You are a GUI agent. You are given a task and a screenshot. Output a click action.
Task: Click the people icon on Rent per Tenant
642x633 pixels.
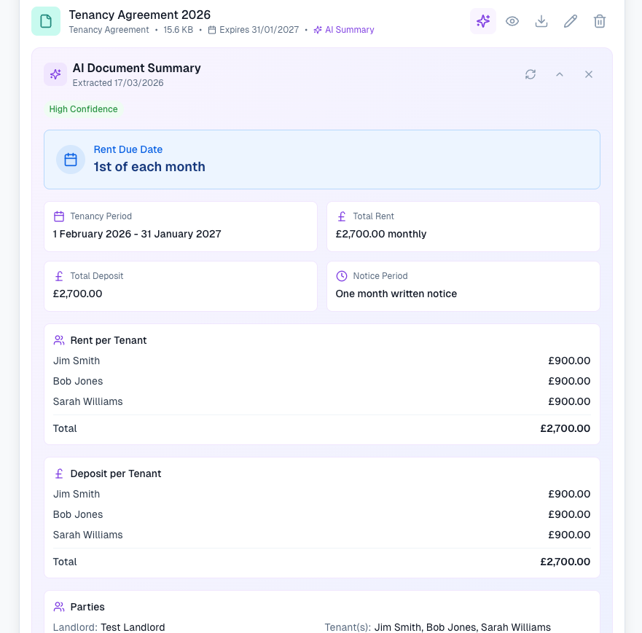pyautogui.click(x=59, y=340)
